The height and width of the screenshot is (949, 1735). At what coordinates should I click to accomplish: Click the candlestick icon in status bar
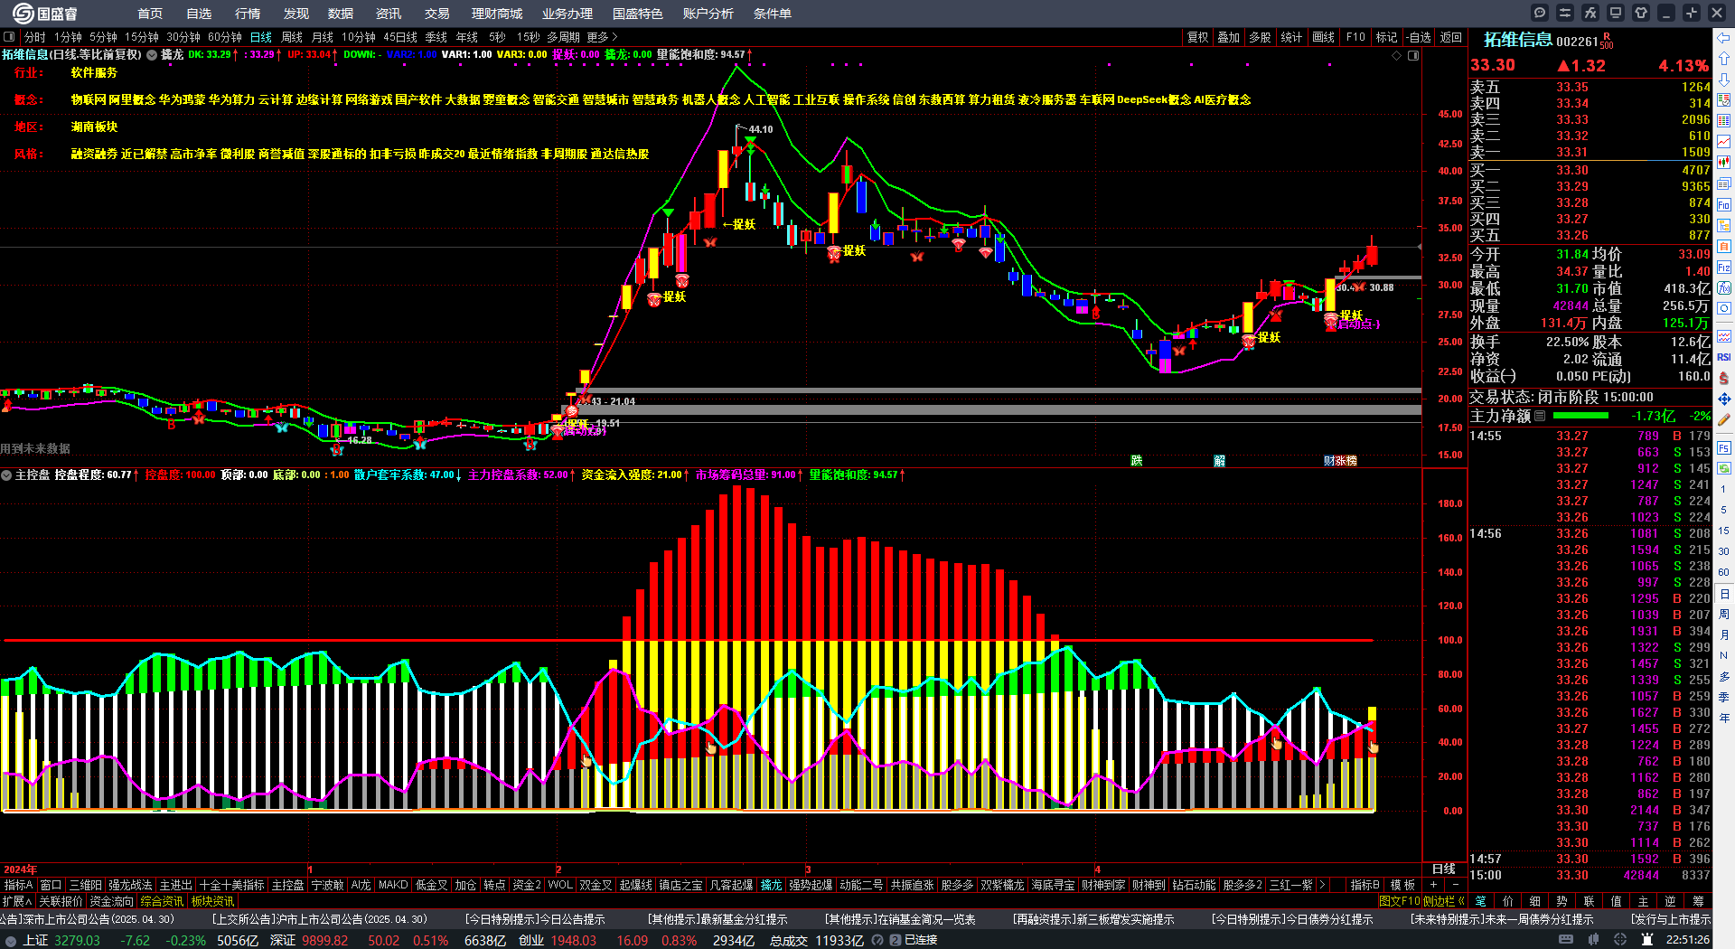(1595, 940)
